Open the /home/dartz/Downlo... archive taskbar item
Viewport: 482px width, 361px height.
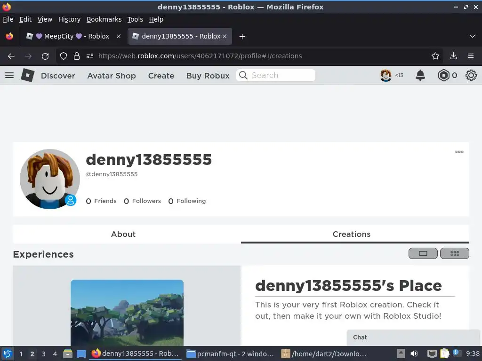[x=324, y=354]
